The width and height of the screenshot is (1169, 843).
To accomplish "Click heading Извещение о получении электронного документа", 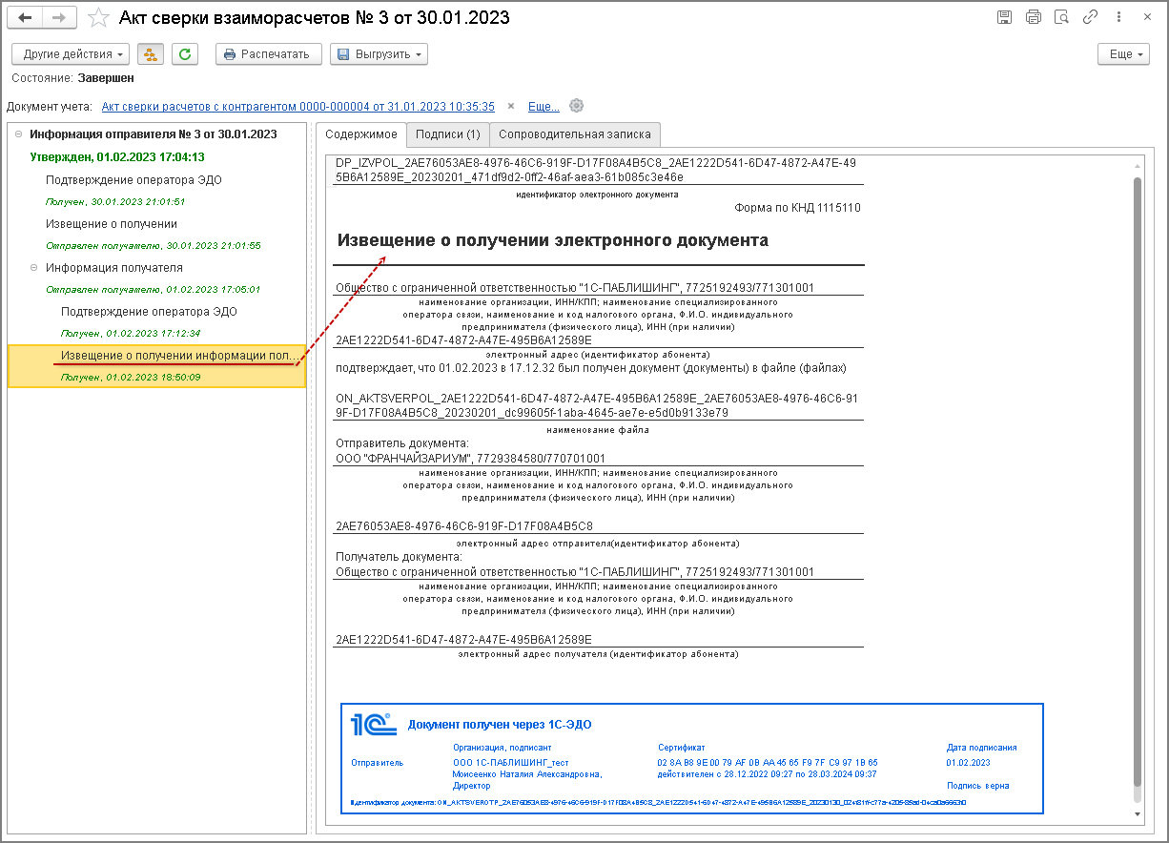I will pyautogui.click(x=553, y=240).
